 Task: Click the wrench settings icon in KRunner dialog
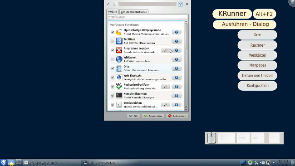click(x=108, y=4)
